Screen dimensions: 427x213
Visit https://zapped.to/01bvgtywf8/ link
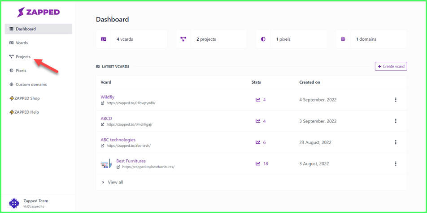[131, 103]
